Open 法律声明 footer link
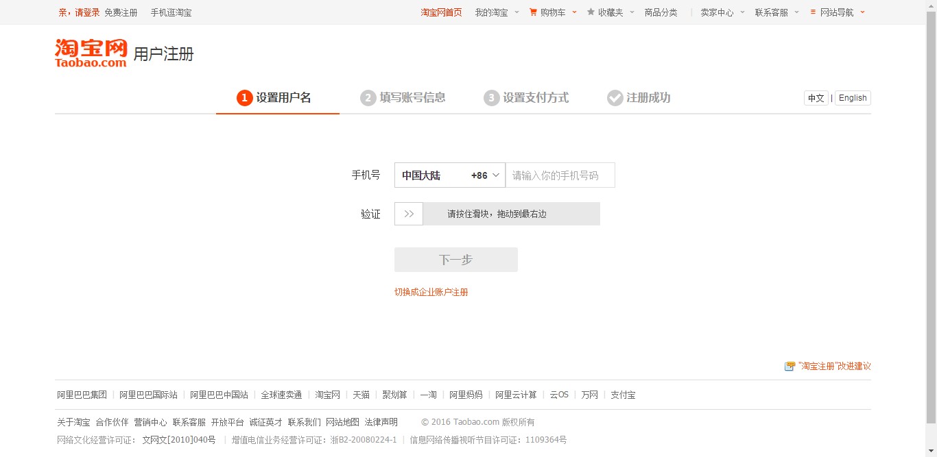937x457 pixels. pos(381,422)
